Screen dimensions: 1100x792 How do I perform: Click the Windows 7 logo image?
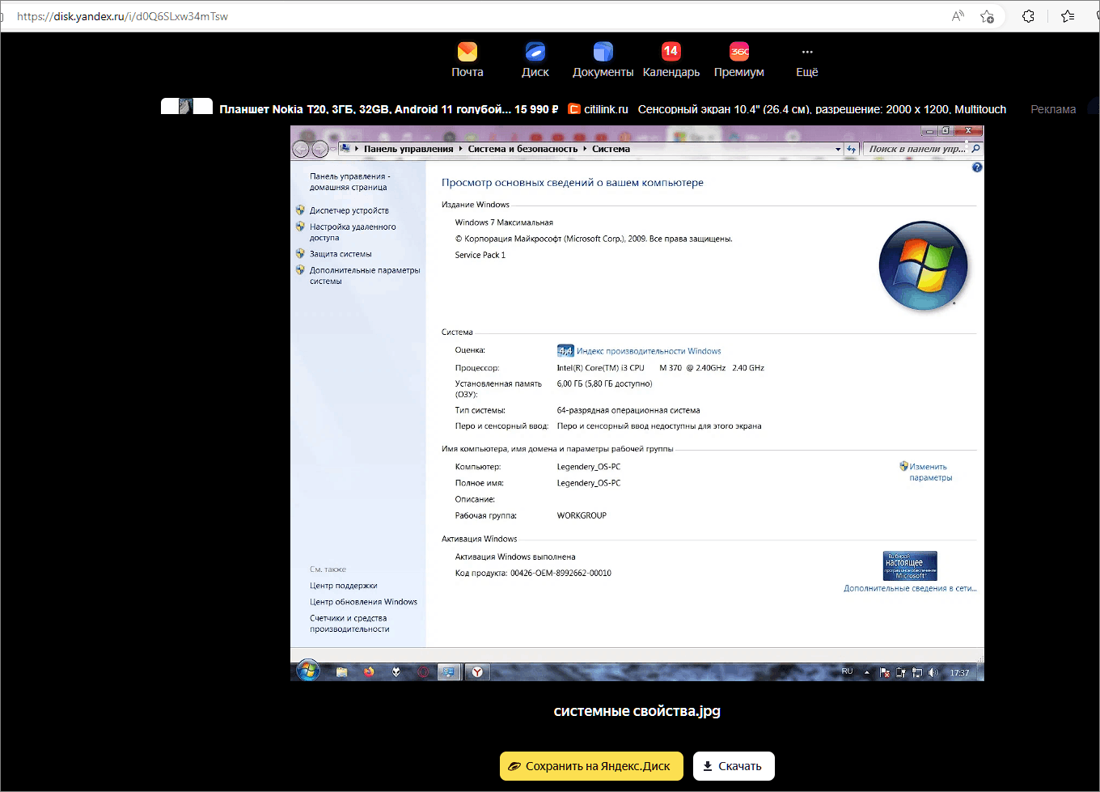(923, 266)
